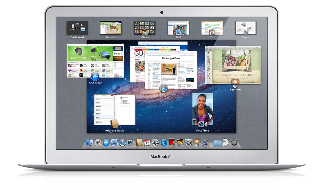Screen dimensions: 324x190
Task: Bring the Keynote presentation window forward
Action: pyautogui.click(x=233, y=65)
